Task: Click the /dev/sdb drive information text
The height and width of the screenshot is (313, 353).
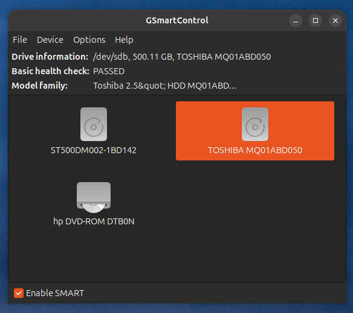Action: tap(182, 57)
